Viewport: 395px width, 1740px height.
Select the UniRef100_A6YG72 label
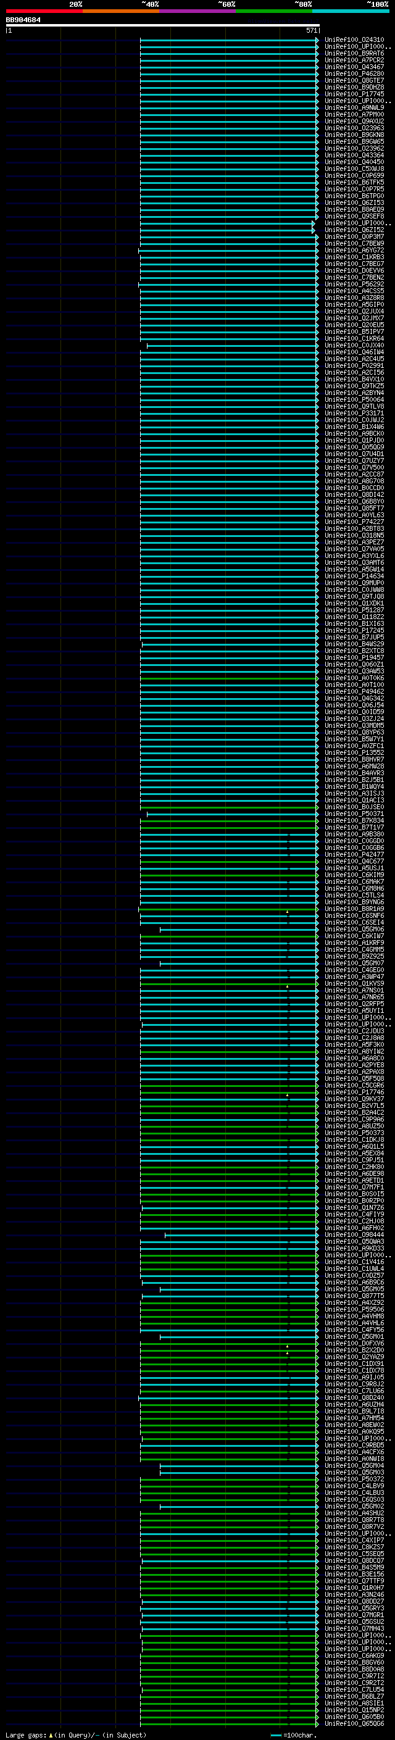tap(354, 250)
